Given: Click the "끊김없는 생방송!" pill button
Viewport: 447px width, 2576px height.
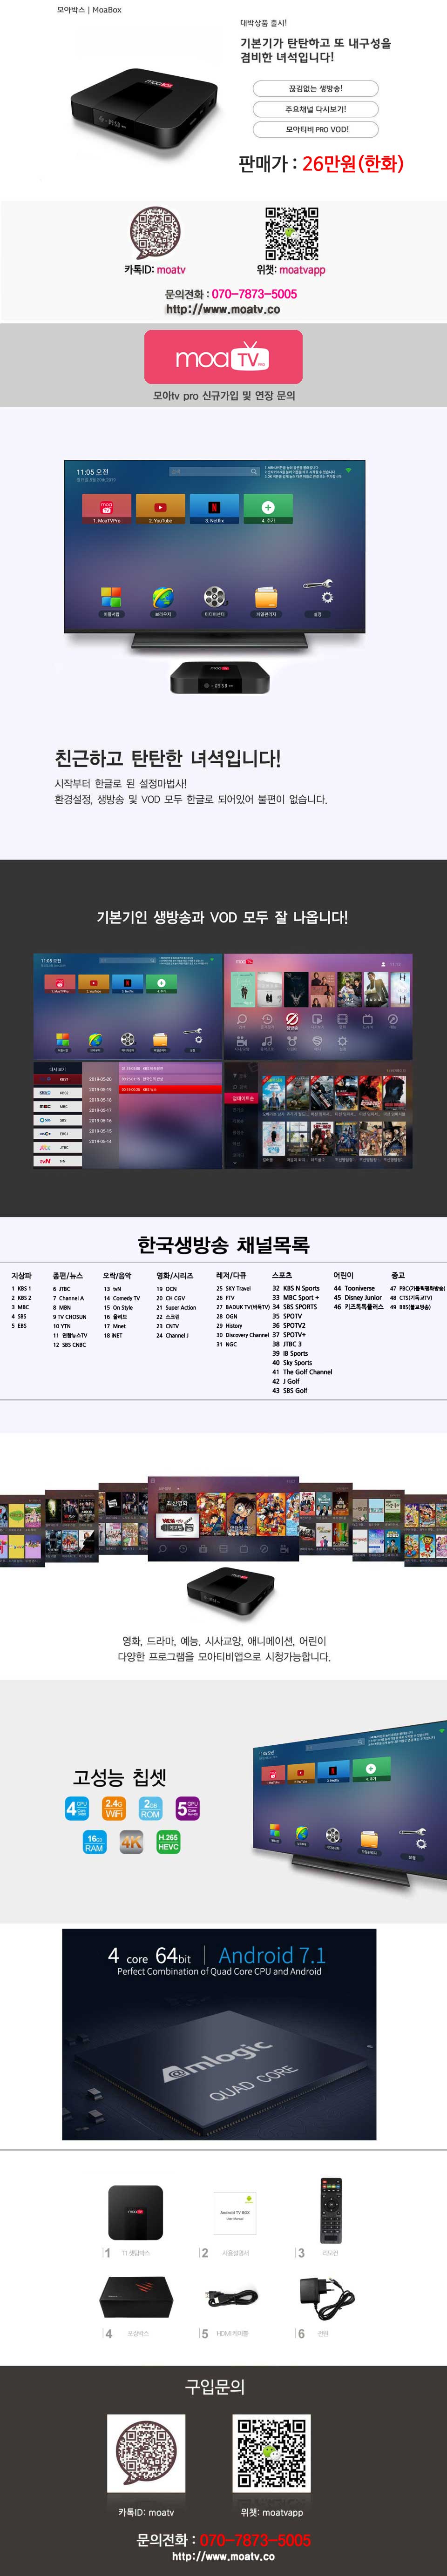Looking at the screenshot, I should coord(315,89).
